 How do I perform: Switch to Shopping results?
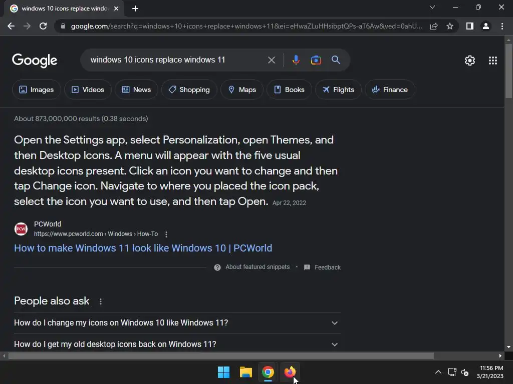(189, 89)
